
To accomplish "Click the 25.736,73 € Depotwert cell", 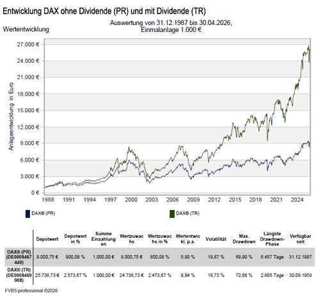I will pyautogui.click(x=47, y=275).
